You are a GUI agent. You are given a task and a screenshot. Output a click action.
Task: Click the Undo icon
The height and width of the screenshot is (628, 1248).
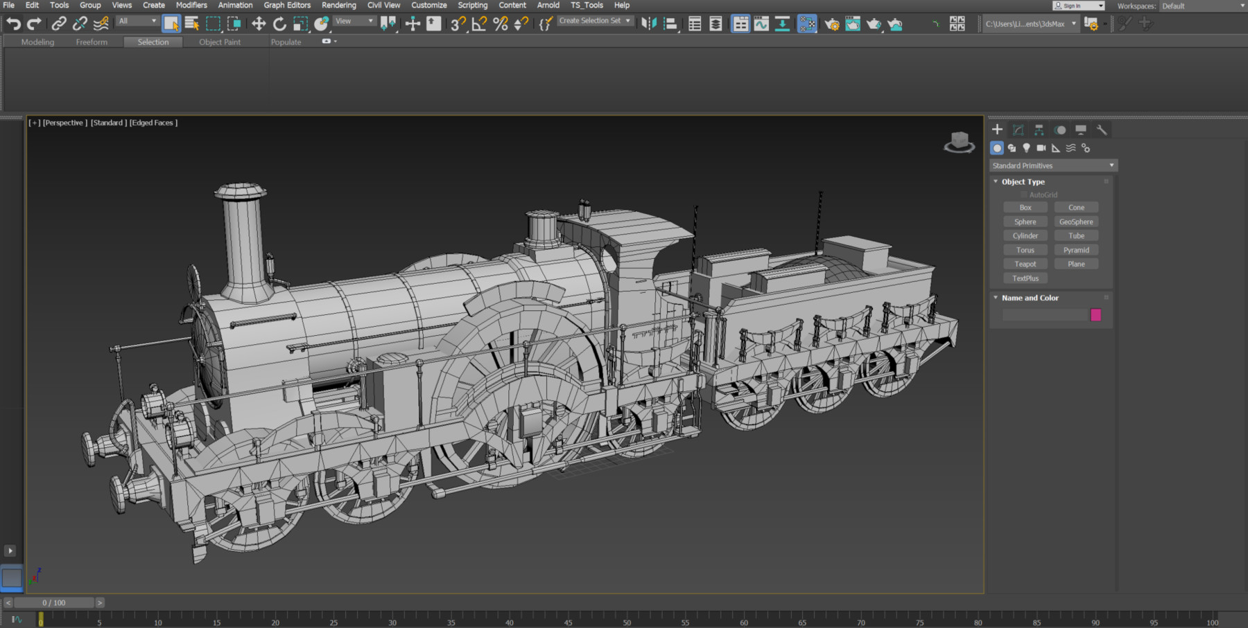pos(12,23)
